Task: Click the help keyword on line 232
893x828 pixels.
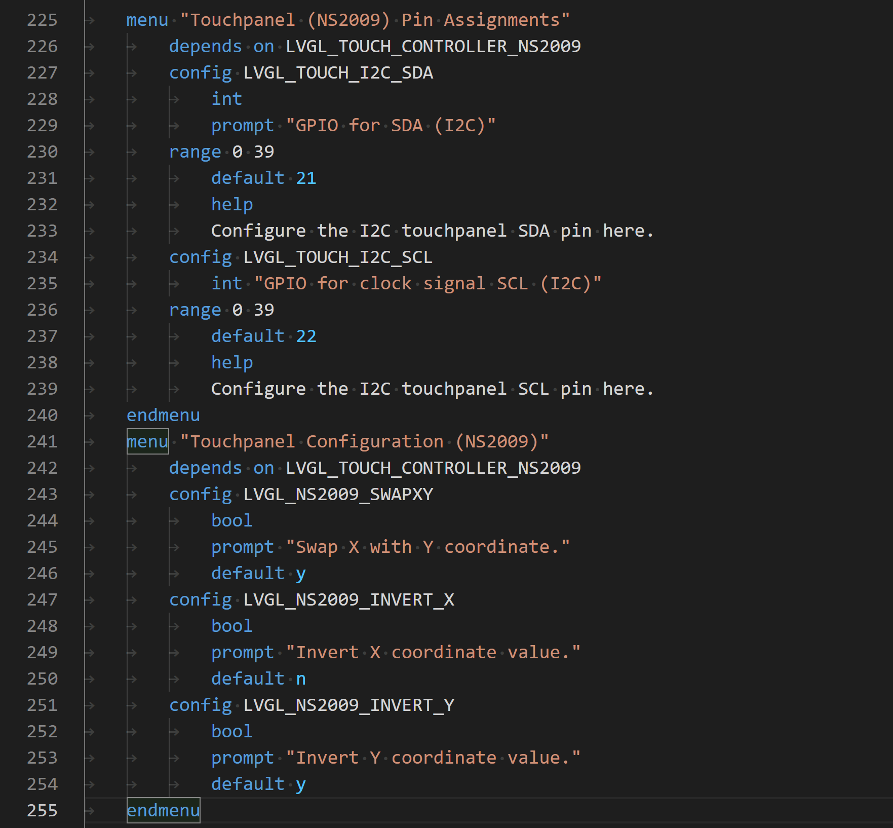Action: [232, 204]
